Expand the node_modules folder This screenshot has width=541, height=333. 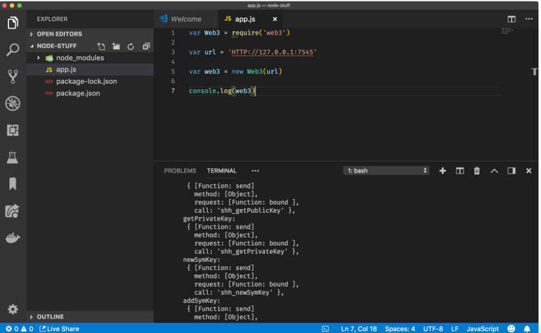38,58
